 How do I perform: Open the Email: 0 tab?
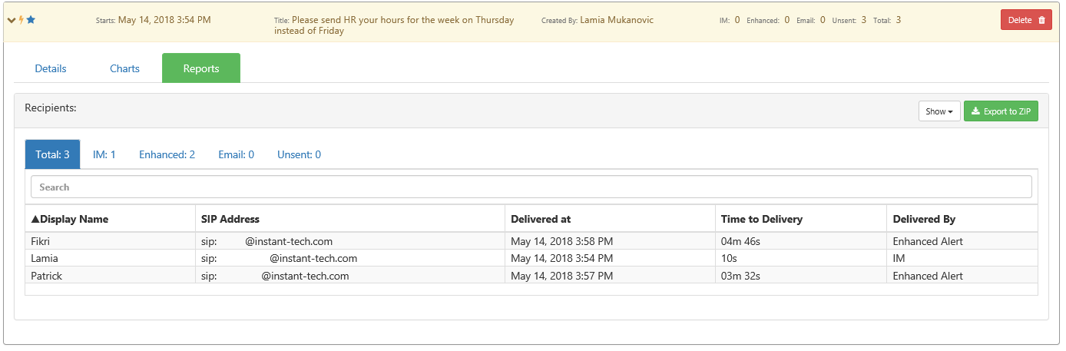point(236,154)
